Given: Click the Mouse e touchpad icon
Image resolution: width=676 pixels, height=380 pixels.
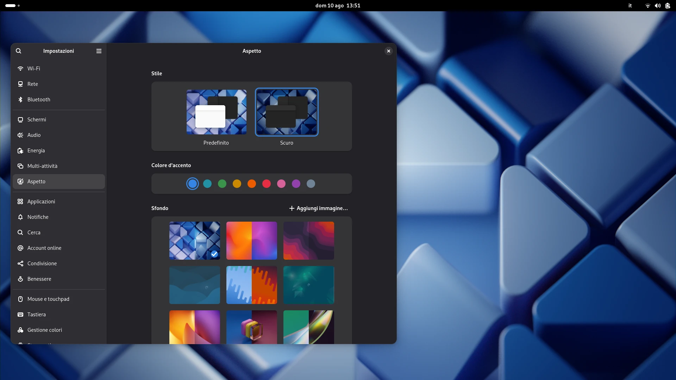Looking at the screenshot, I should click(x=20, y=299).
